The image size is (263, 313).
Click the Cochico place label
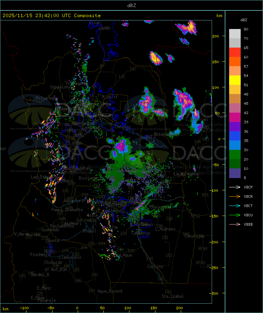[155, 267]
